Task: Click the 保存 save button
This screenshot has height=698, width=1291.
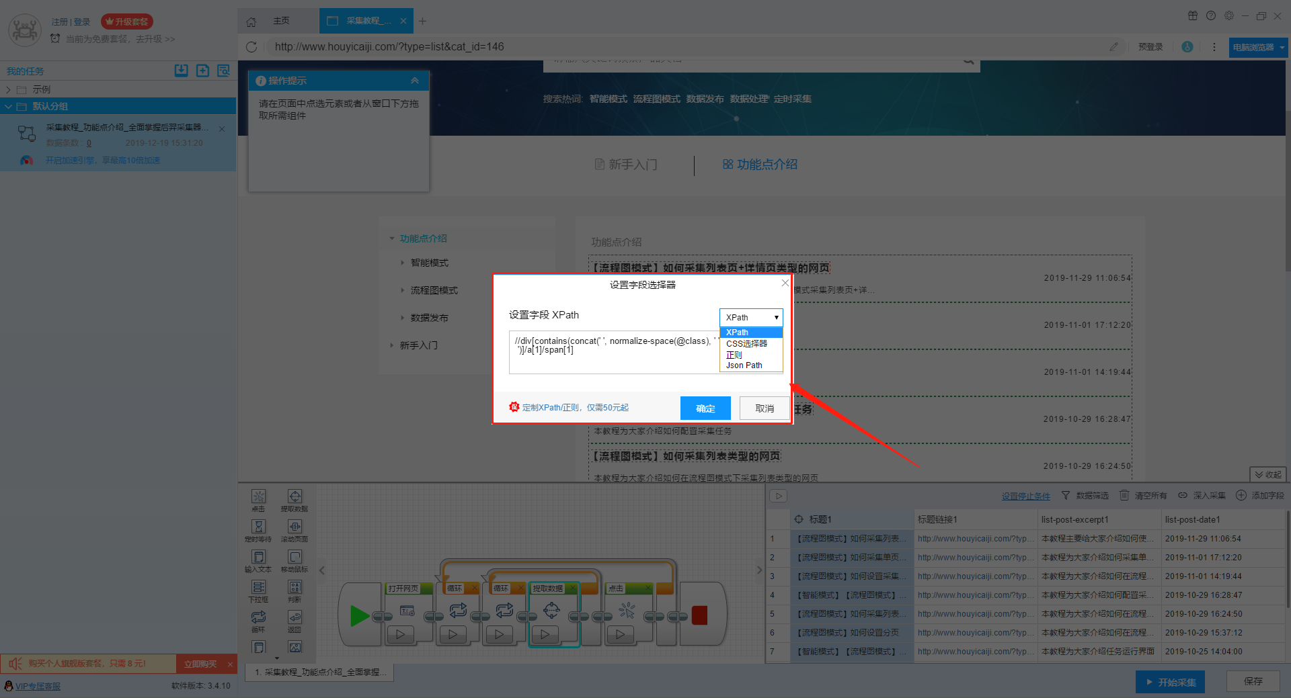Action: pyautogui.click(x=1253, y=681)
